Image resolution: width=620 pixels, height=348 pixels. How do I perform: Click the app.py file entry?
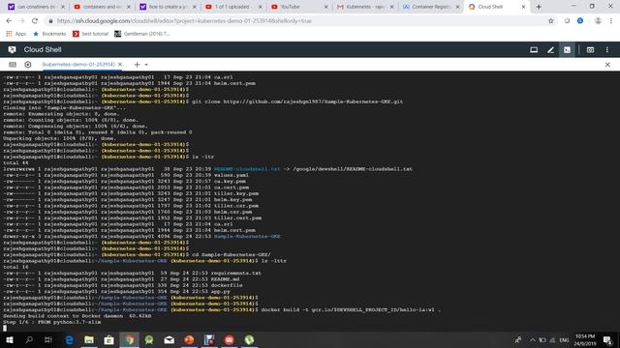[220, 292]
